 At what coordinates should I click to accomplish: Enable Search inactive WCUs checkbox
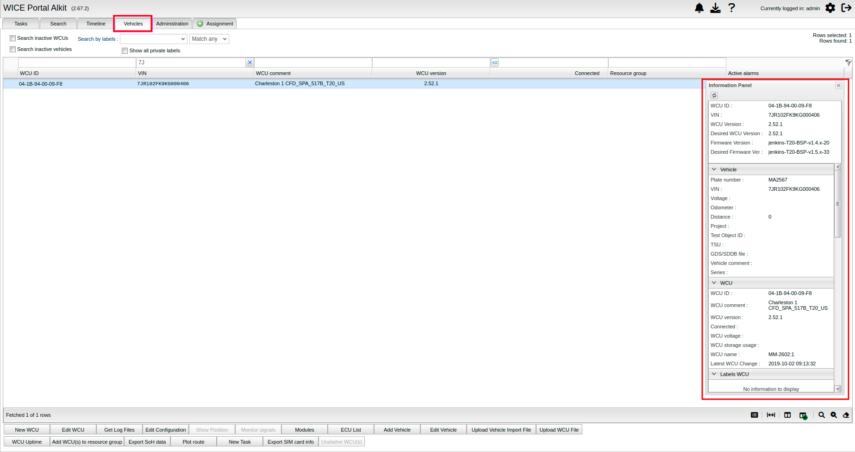tap(13, 38)
